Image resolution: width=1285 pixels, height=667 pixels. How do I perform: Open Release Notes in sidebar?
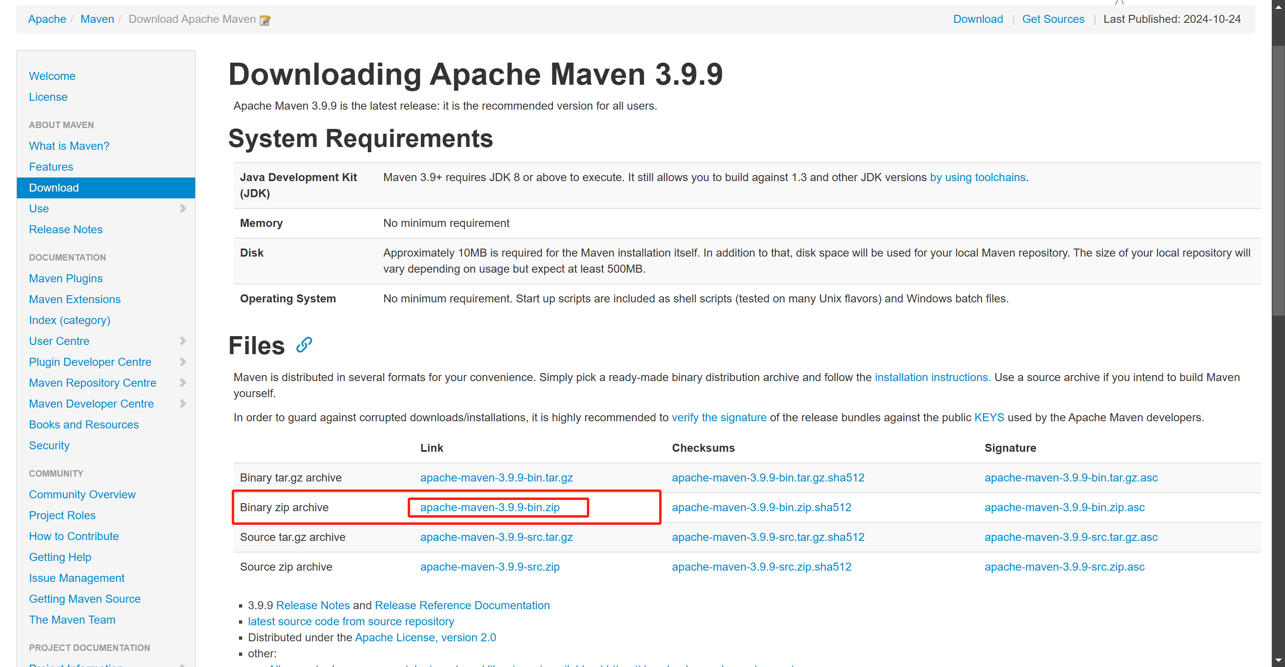[66, 230]
